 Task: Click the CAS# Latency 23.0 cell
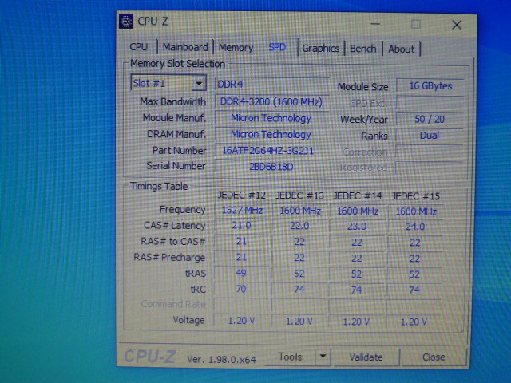[357, 226]
